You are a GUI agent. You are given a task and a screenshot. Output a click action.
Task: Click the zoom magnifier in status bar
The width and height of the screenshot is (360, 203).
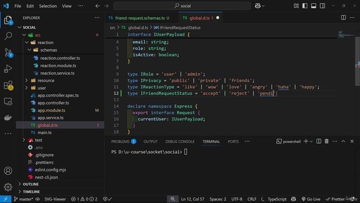click(173, 199)
